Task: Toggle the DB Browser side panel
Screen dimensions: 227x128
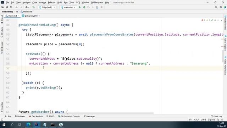Action: pos(2,47)
